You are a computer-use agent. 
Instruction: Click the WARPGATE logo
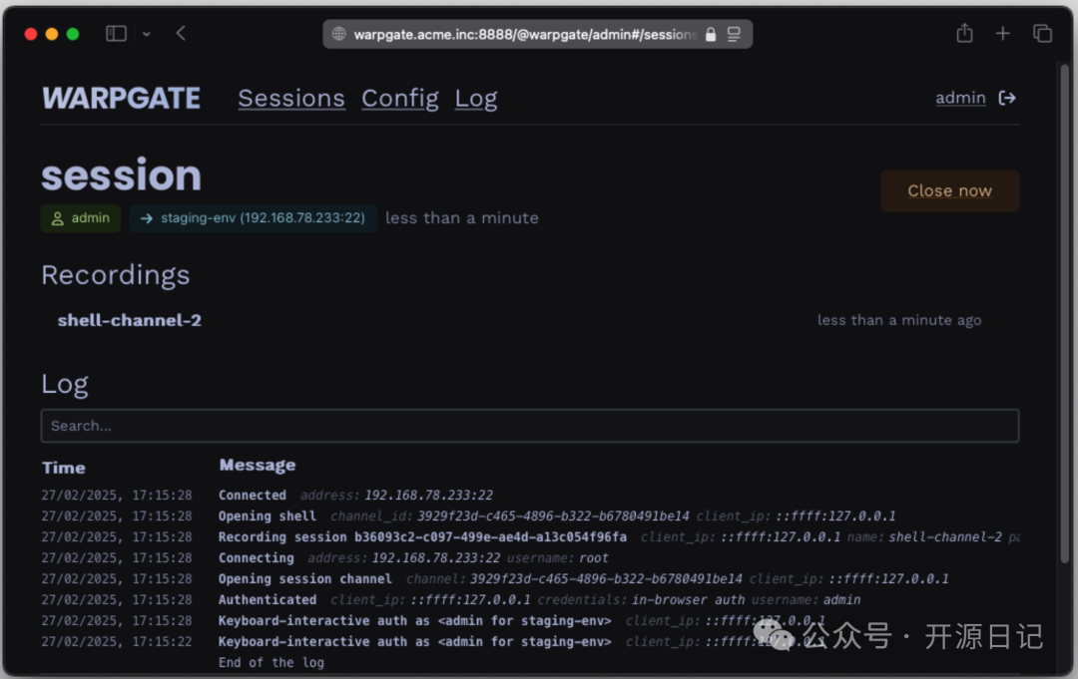121,98
